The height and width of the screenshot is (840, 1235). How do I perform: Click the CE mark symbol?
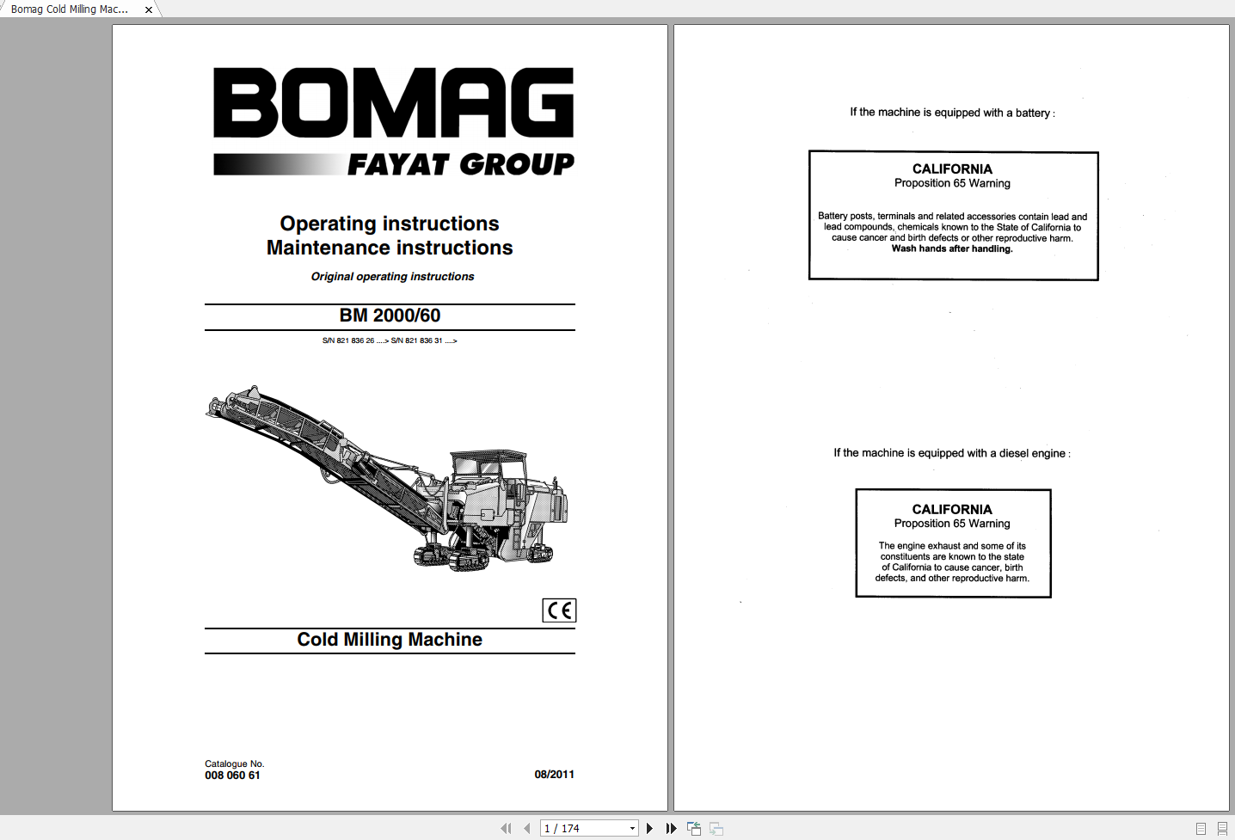[x=559, y=610]
